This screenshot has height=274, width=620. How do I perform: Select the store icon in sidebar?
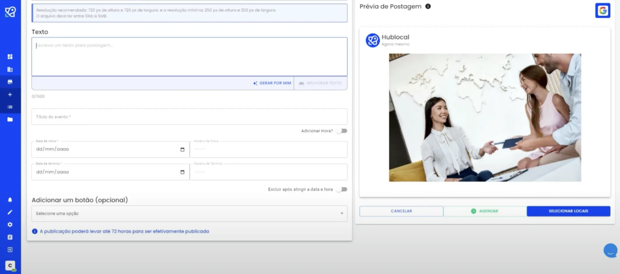10,82
